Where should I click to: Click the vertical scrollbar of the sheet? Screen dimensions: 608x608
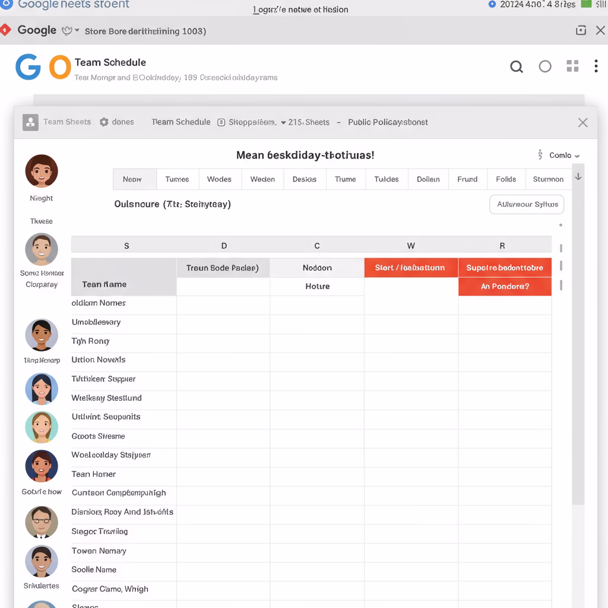click(578, 334)
